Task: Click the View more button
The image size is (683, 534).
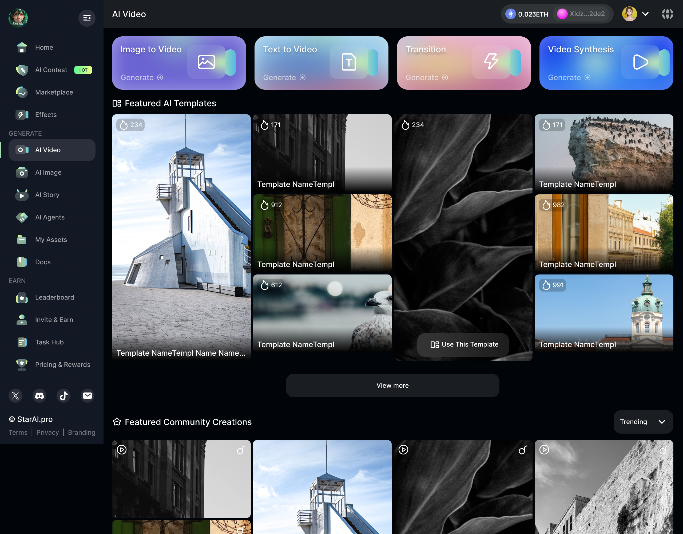Action: click(x=392, y=385)
